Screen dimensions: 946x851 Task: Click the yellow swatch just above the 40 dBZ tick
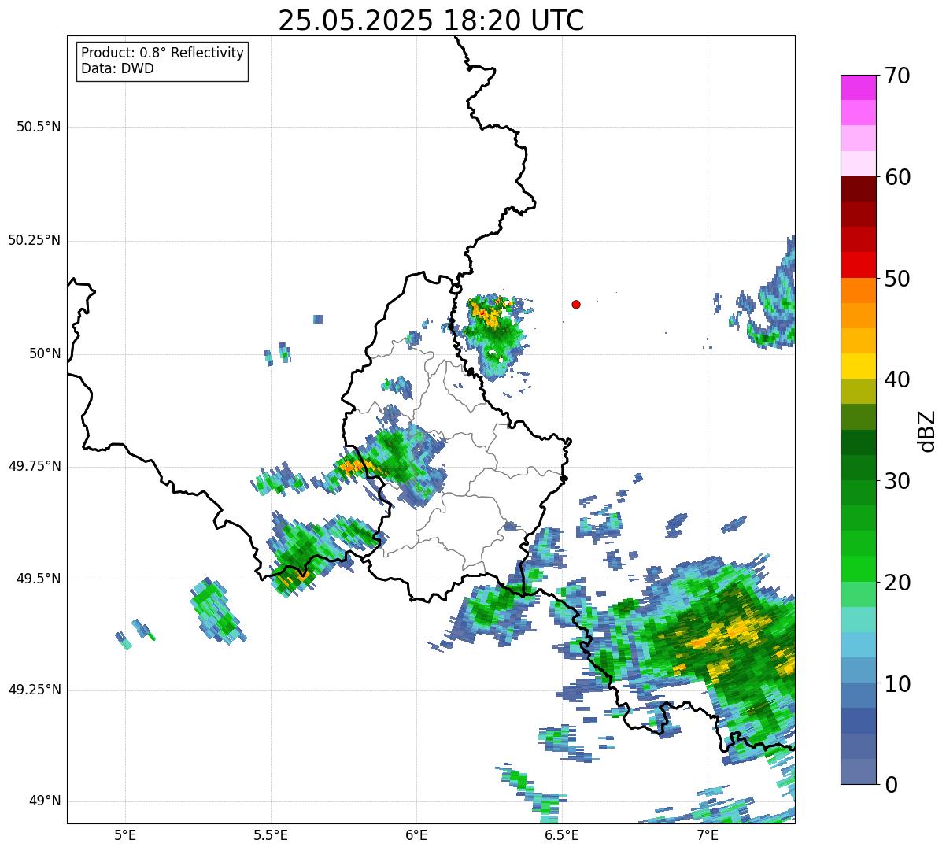858,366
